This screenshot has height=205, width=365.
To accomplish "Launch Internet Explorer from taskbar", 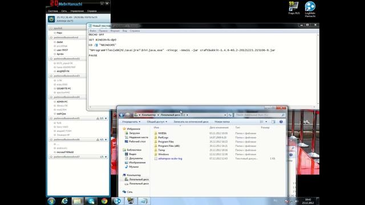I will click(x=64, y=201).
